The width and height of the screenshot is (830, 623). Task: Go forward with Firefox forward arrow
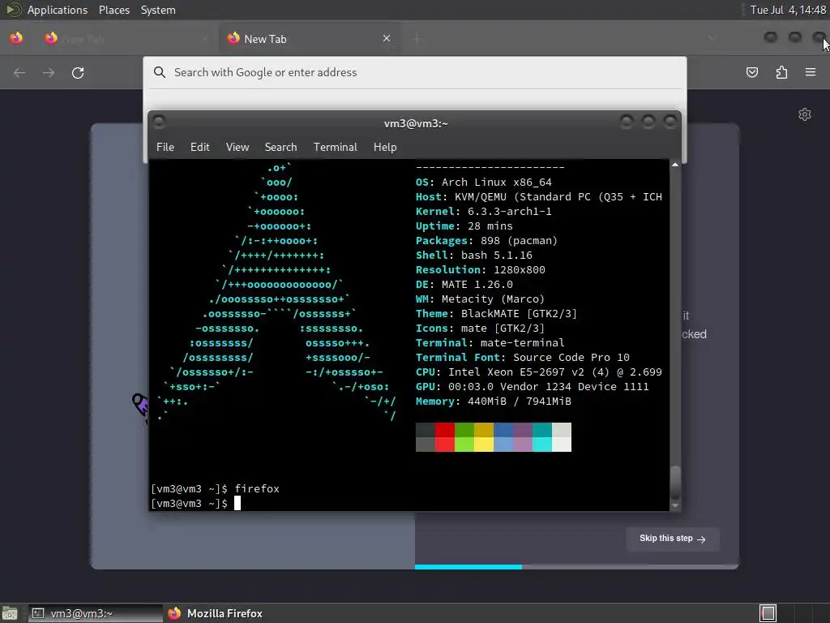(49, 72)
